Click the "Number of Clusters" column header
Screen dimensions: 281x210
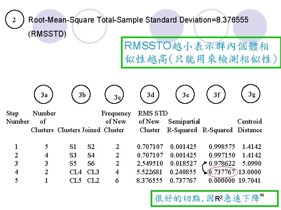(x=43, y=122)
